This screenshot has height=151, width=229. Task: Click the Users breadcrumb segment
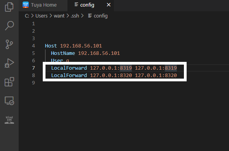[42, 16]
